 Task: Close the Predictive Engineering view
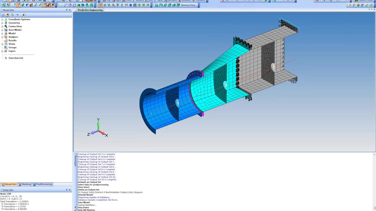374,9
